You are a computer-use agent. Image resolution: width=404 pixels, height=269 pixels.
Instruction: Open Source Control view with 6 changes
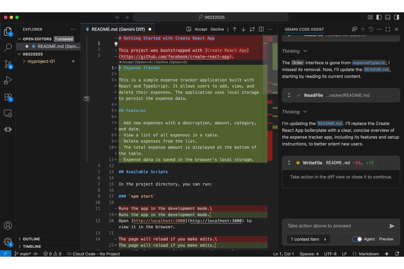[8, 64]
